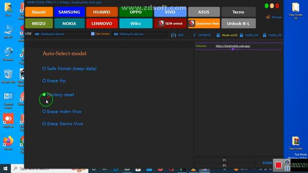Click the libusb-win32 driver icon
Viewport: 308px width, 173px height.
tap(218, 35)
